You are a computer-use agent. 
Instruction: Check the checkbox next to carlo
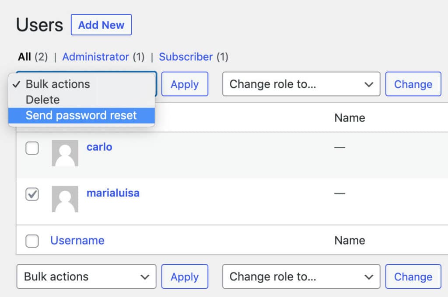coord(32,148)
